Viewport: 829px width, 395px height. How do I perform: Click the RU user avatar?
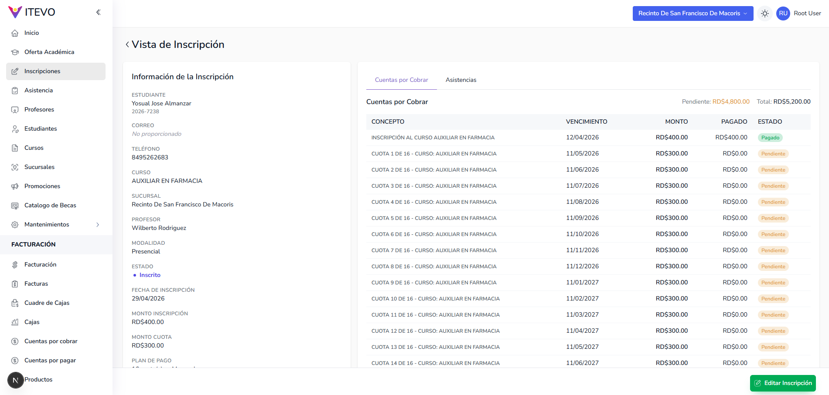[x=783, y=14]
